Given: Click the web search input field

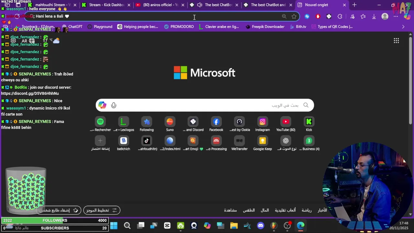Looking at the screenshot, I should tap(205, 105).
